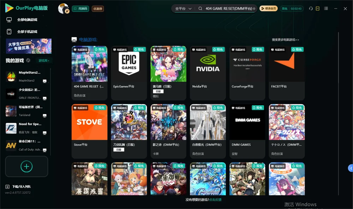Open the 刀剑乱舞 (日服) card
353x209 pixels.
click(x=129, y=131)
